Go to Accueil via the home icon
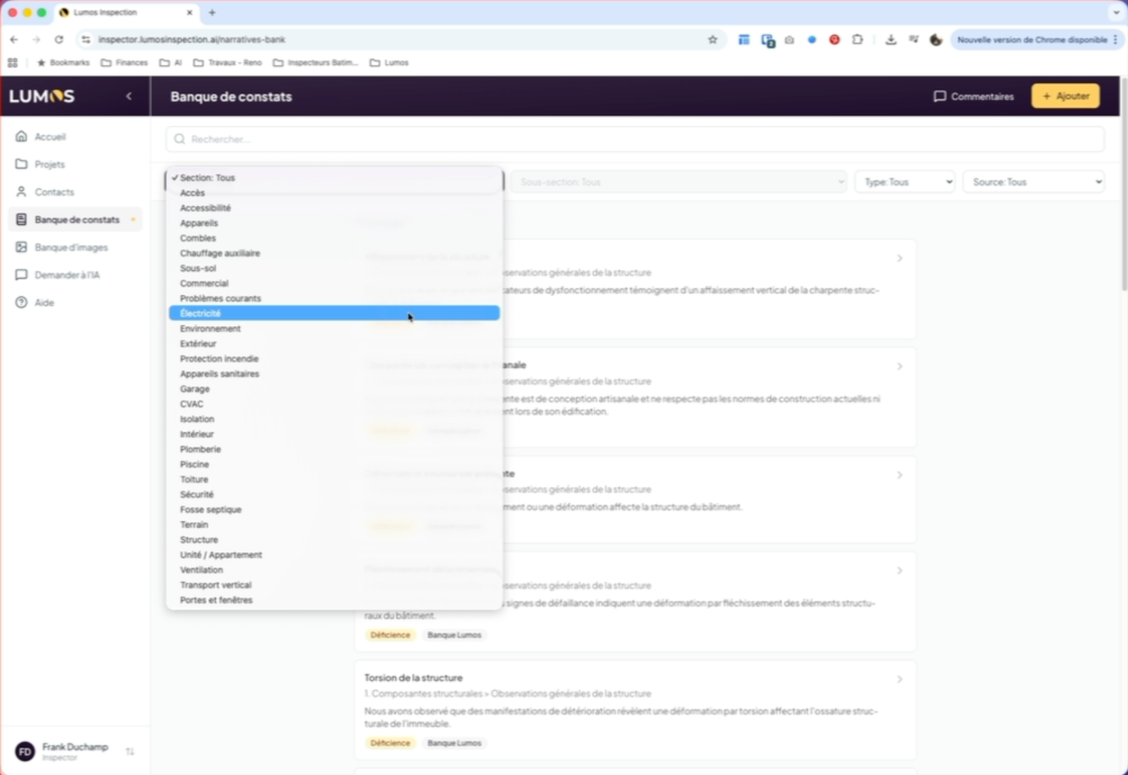 (22, 136)
